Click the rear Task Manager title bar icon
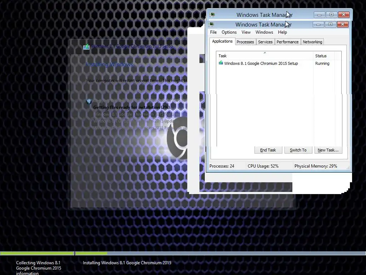The image size is (366, 275). click(212, 15)
